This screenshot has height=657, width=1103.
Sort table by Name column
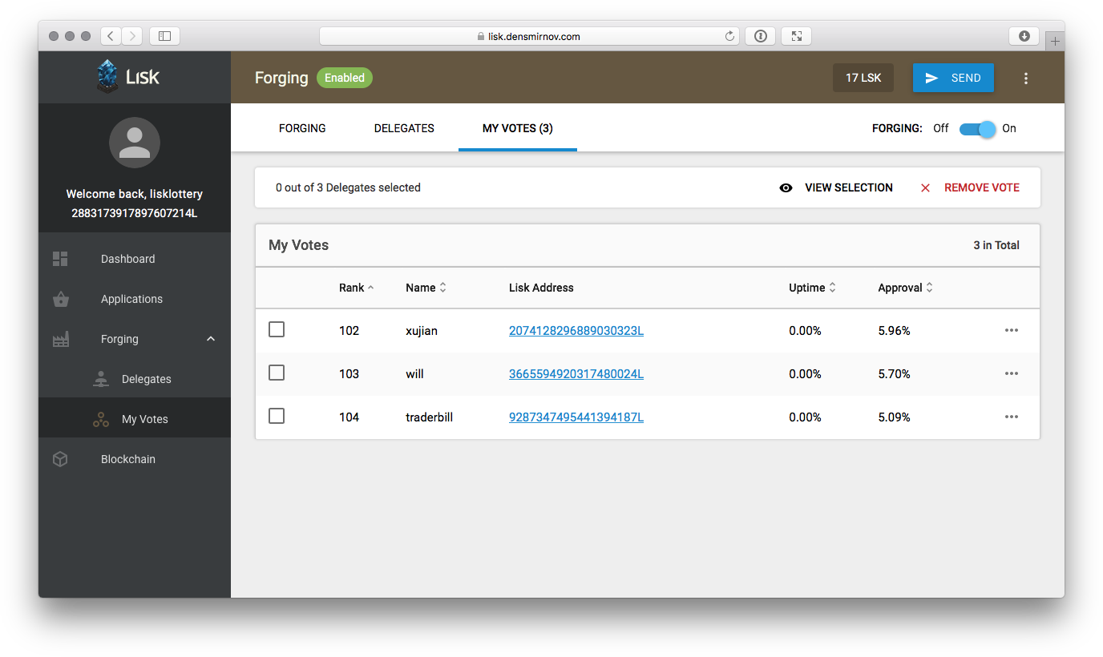pyautogui.click(x=426, y=288)
